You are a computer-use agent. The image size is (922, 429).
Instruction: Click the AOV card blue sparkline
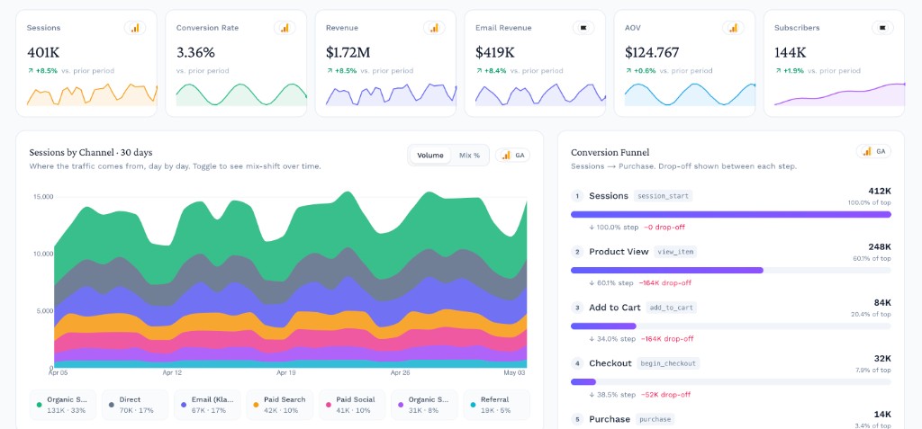(690, 94)
